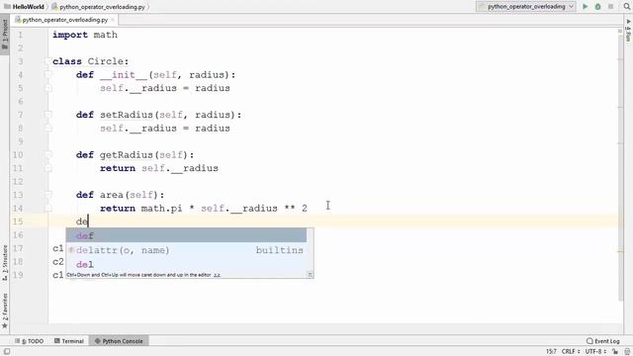The width and height of the screenshot is (633, 356).
Task: Collapse the setRadius method fold marker
Action: 47,115
